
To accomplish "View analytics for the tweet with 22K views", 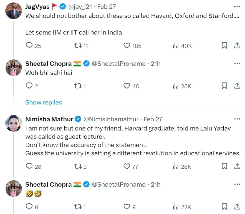I will pyautogui.click(x=182, y=207).
